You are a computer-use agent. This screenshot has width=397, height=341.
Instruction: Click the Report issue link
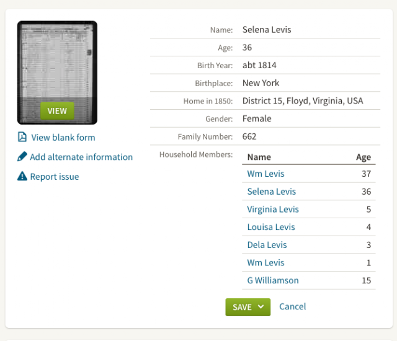click(55, 177)
